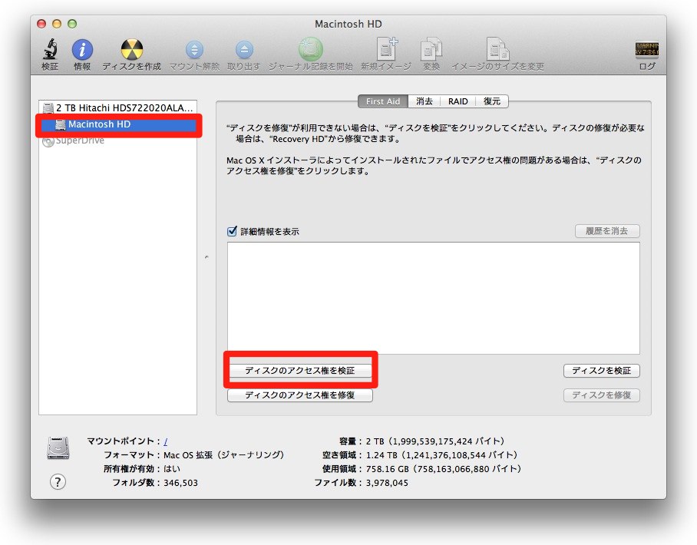Toggle the 詳細情報を表示 checkbox

[233, 231]
